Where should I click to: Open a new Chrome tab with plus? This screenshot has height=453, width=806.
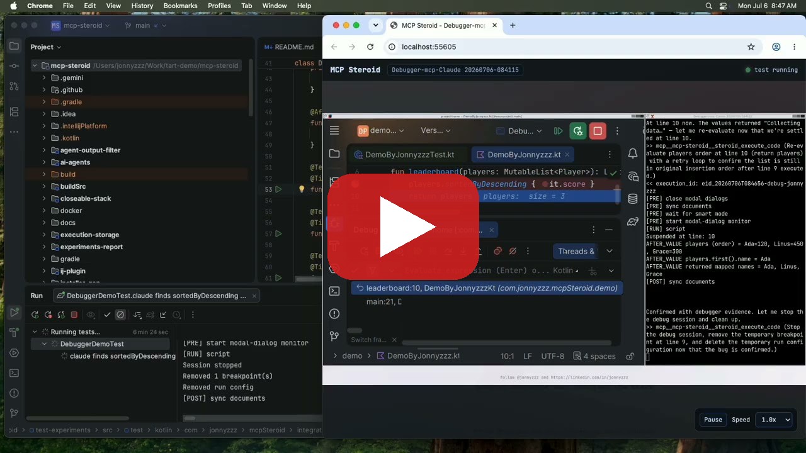(x=513, y=25)
